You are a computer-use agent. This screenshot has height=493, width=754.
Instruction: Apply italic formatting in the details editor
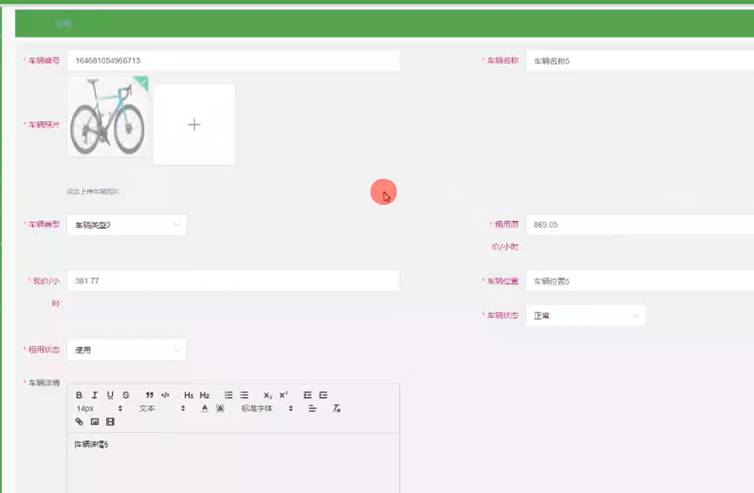point(93,394)
